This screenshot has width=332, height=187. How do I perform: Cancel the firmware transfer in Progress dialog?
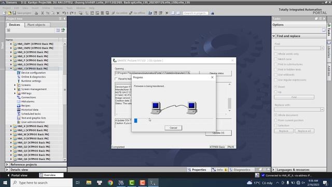[173, 128]
